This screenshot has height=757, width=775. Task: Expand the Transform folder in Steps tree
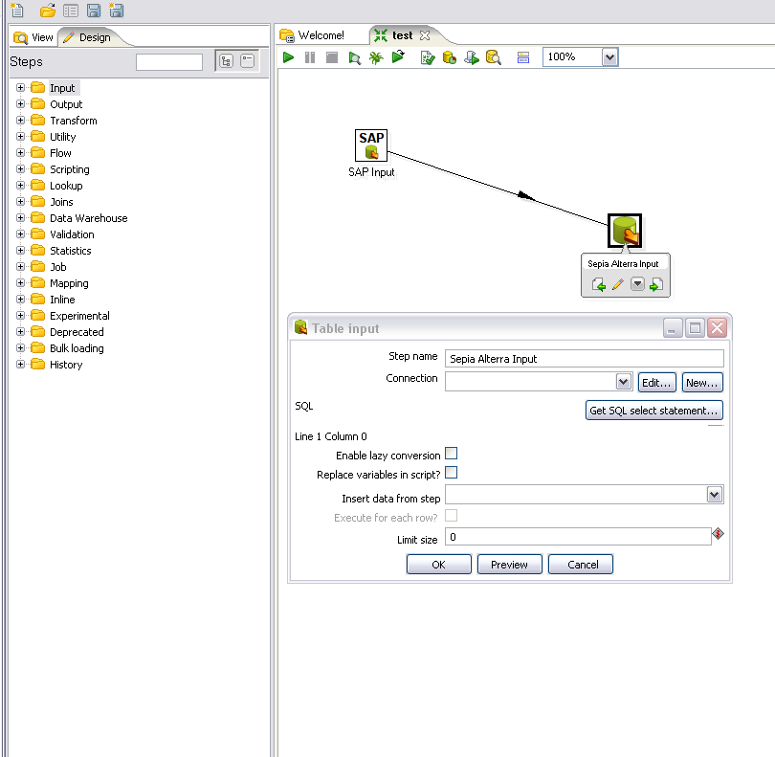coord(20,121)
